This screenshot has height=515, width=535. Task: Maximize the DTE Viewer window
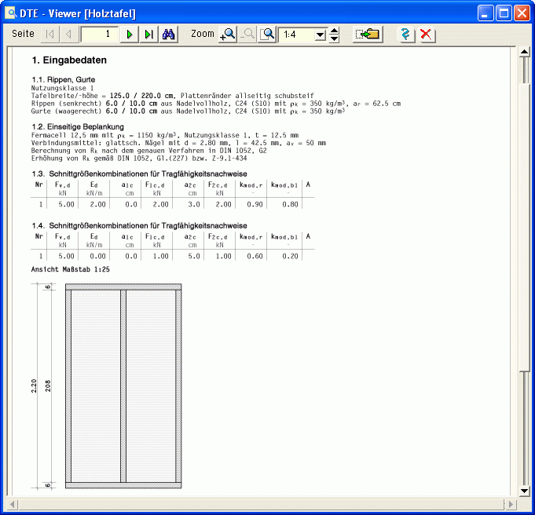click(x=504, y=13)
